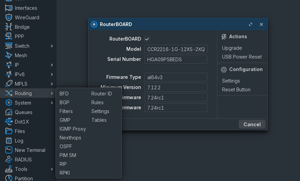Viewport: 300px width, 181px height.
Task: Choose OSPF from the Routing submenu
Action: pos(66,146)
